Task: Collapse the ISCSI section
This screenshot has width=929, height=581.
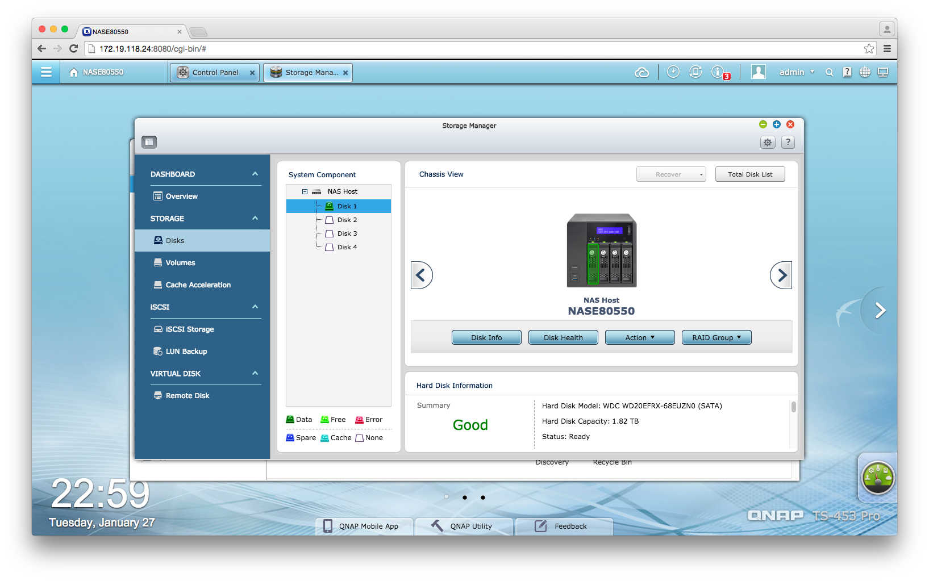Action: point(255,307)
